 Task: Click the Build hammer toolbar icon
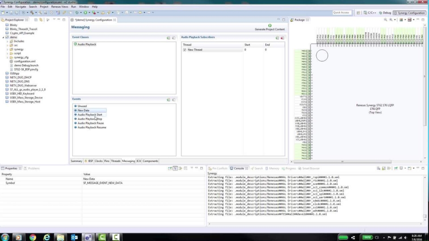pyautogui.click(x=32, y=12)
